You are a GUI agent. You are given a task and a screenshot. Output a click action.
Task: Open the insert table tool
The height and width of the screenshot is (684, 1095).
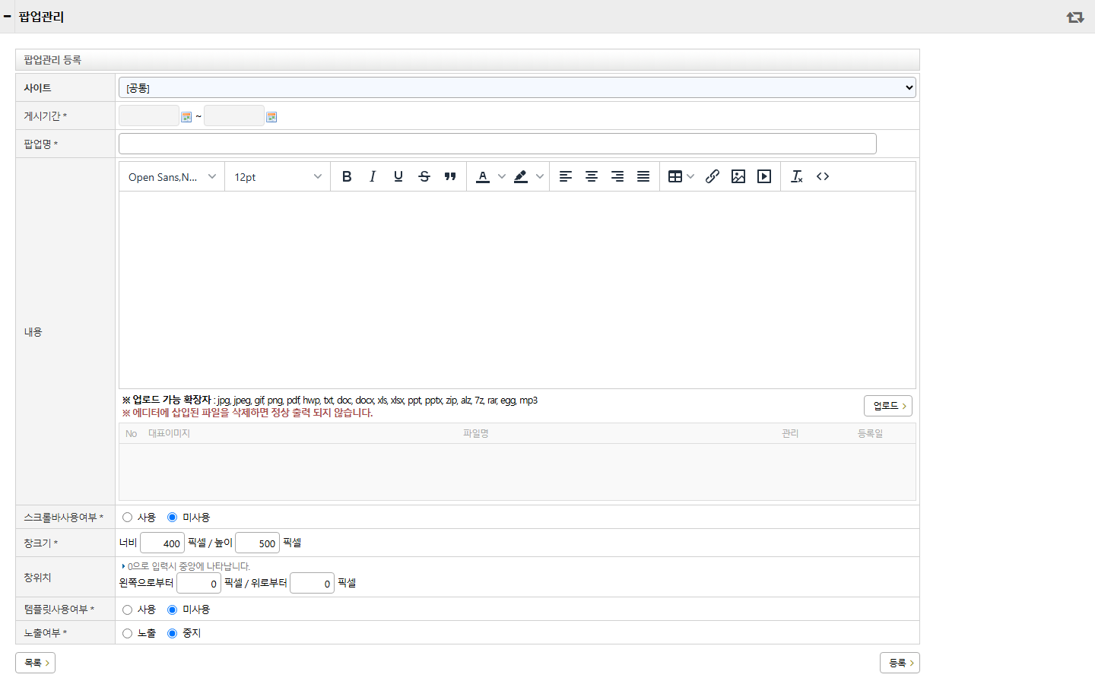coord(675,176)
